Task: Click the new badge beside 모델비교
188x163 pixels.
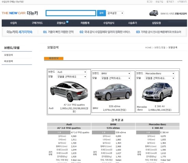Action: [x=67, y=22]
